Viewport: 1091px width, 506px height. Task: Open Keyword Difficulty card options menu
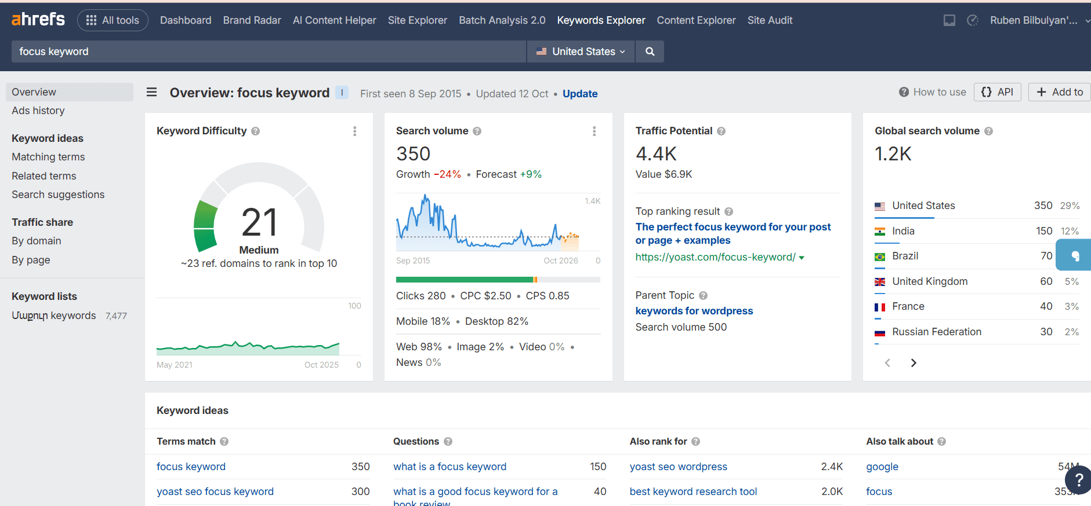(354, 131)
